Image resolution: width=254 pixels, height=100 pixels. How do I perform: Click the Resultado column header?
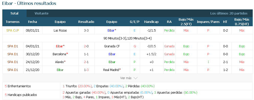pos(86,22)
